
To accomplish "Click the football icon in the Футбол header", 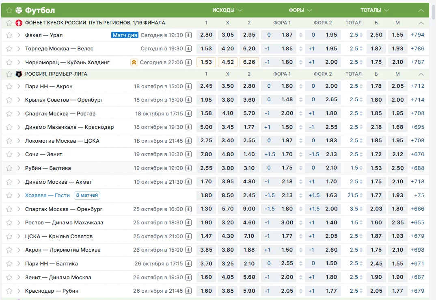I will pyautogui.click(x=19, y=10).
